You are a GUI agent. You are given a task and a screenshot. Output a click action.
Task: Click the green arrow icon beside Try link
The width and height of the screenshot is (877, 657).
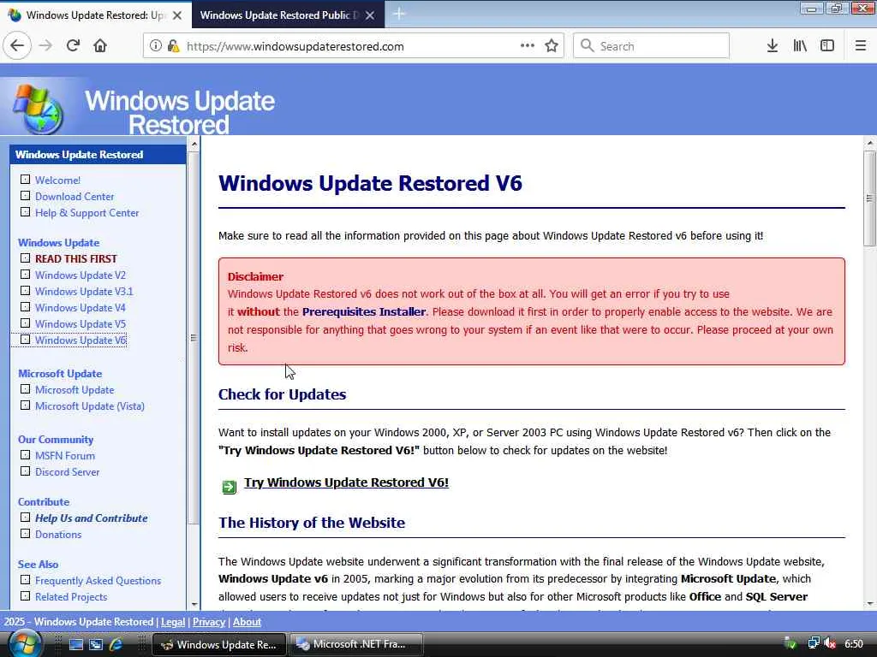coord(230,487)
